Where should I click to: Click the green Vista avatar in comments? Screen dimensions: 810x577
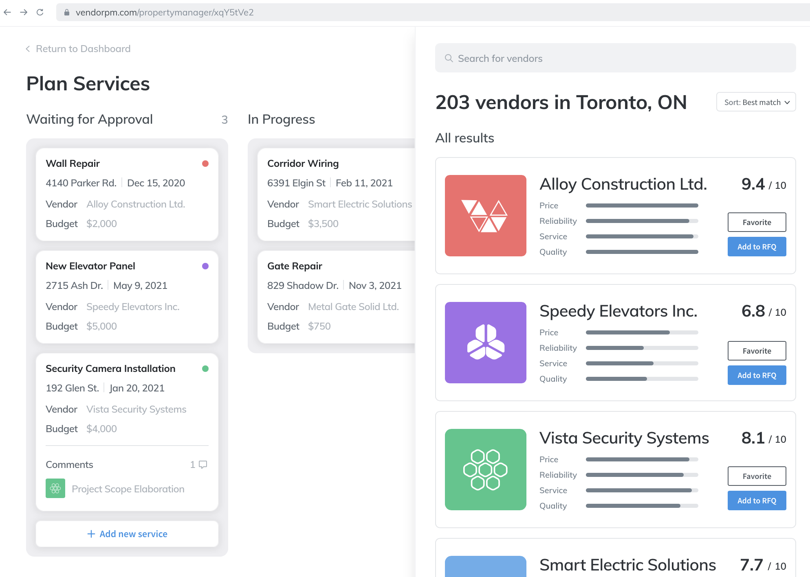[55, 488]
